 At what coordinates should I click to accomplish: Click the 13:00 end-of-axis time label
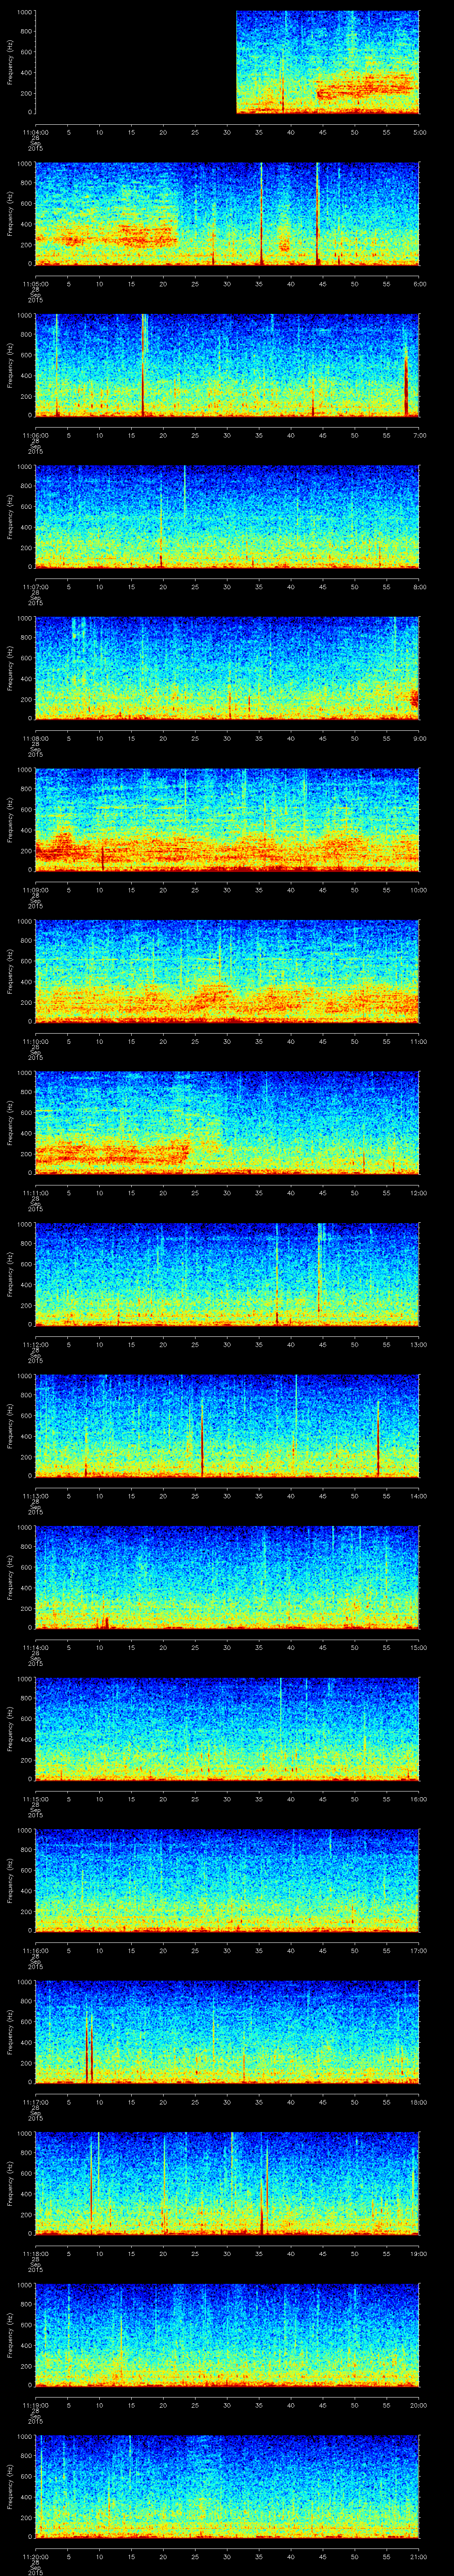pos(419,1344)
